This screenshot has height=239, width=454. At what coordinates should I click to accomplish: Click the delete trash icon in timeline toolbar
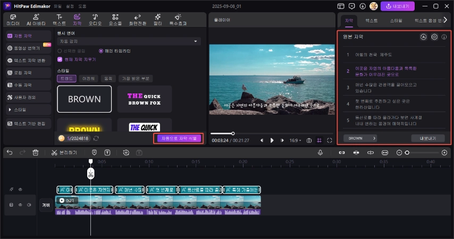point(36,152)
